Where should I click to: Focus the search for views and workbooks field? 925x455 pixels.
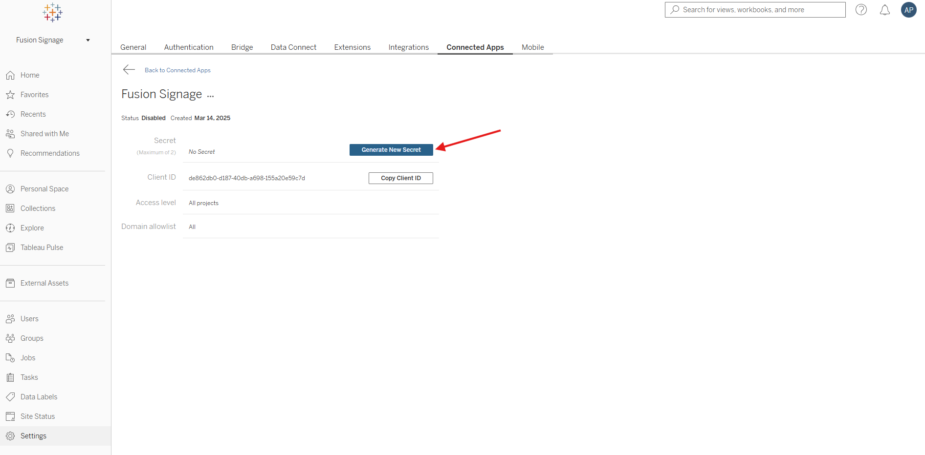click(755, 10)
